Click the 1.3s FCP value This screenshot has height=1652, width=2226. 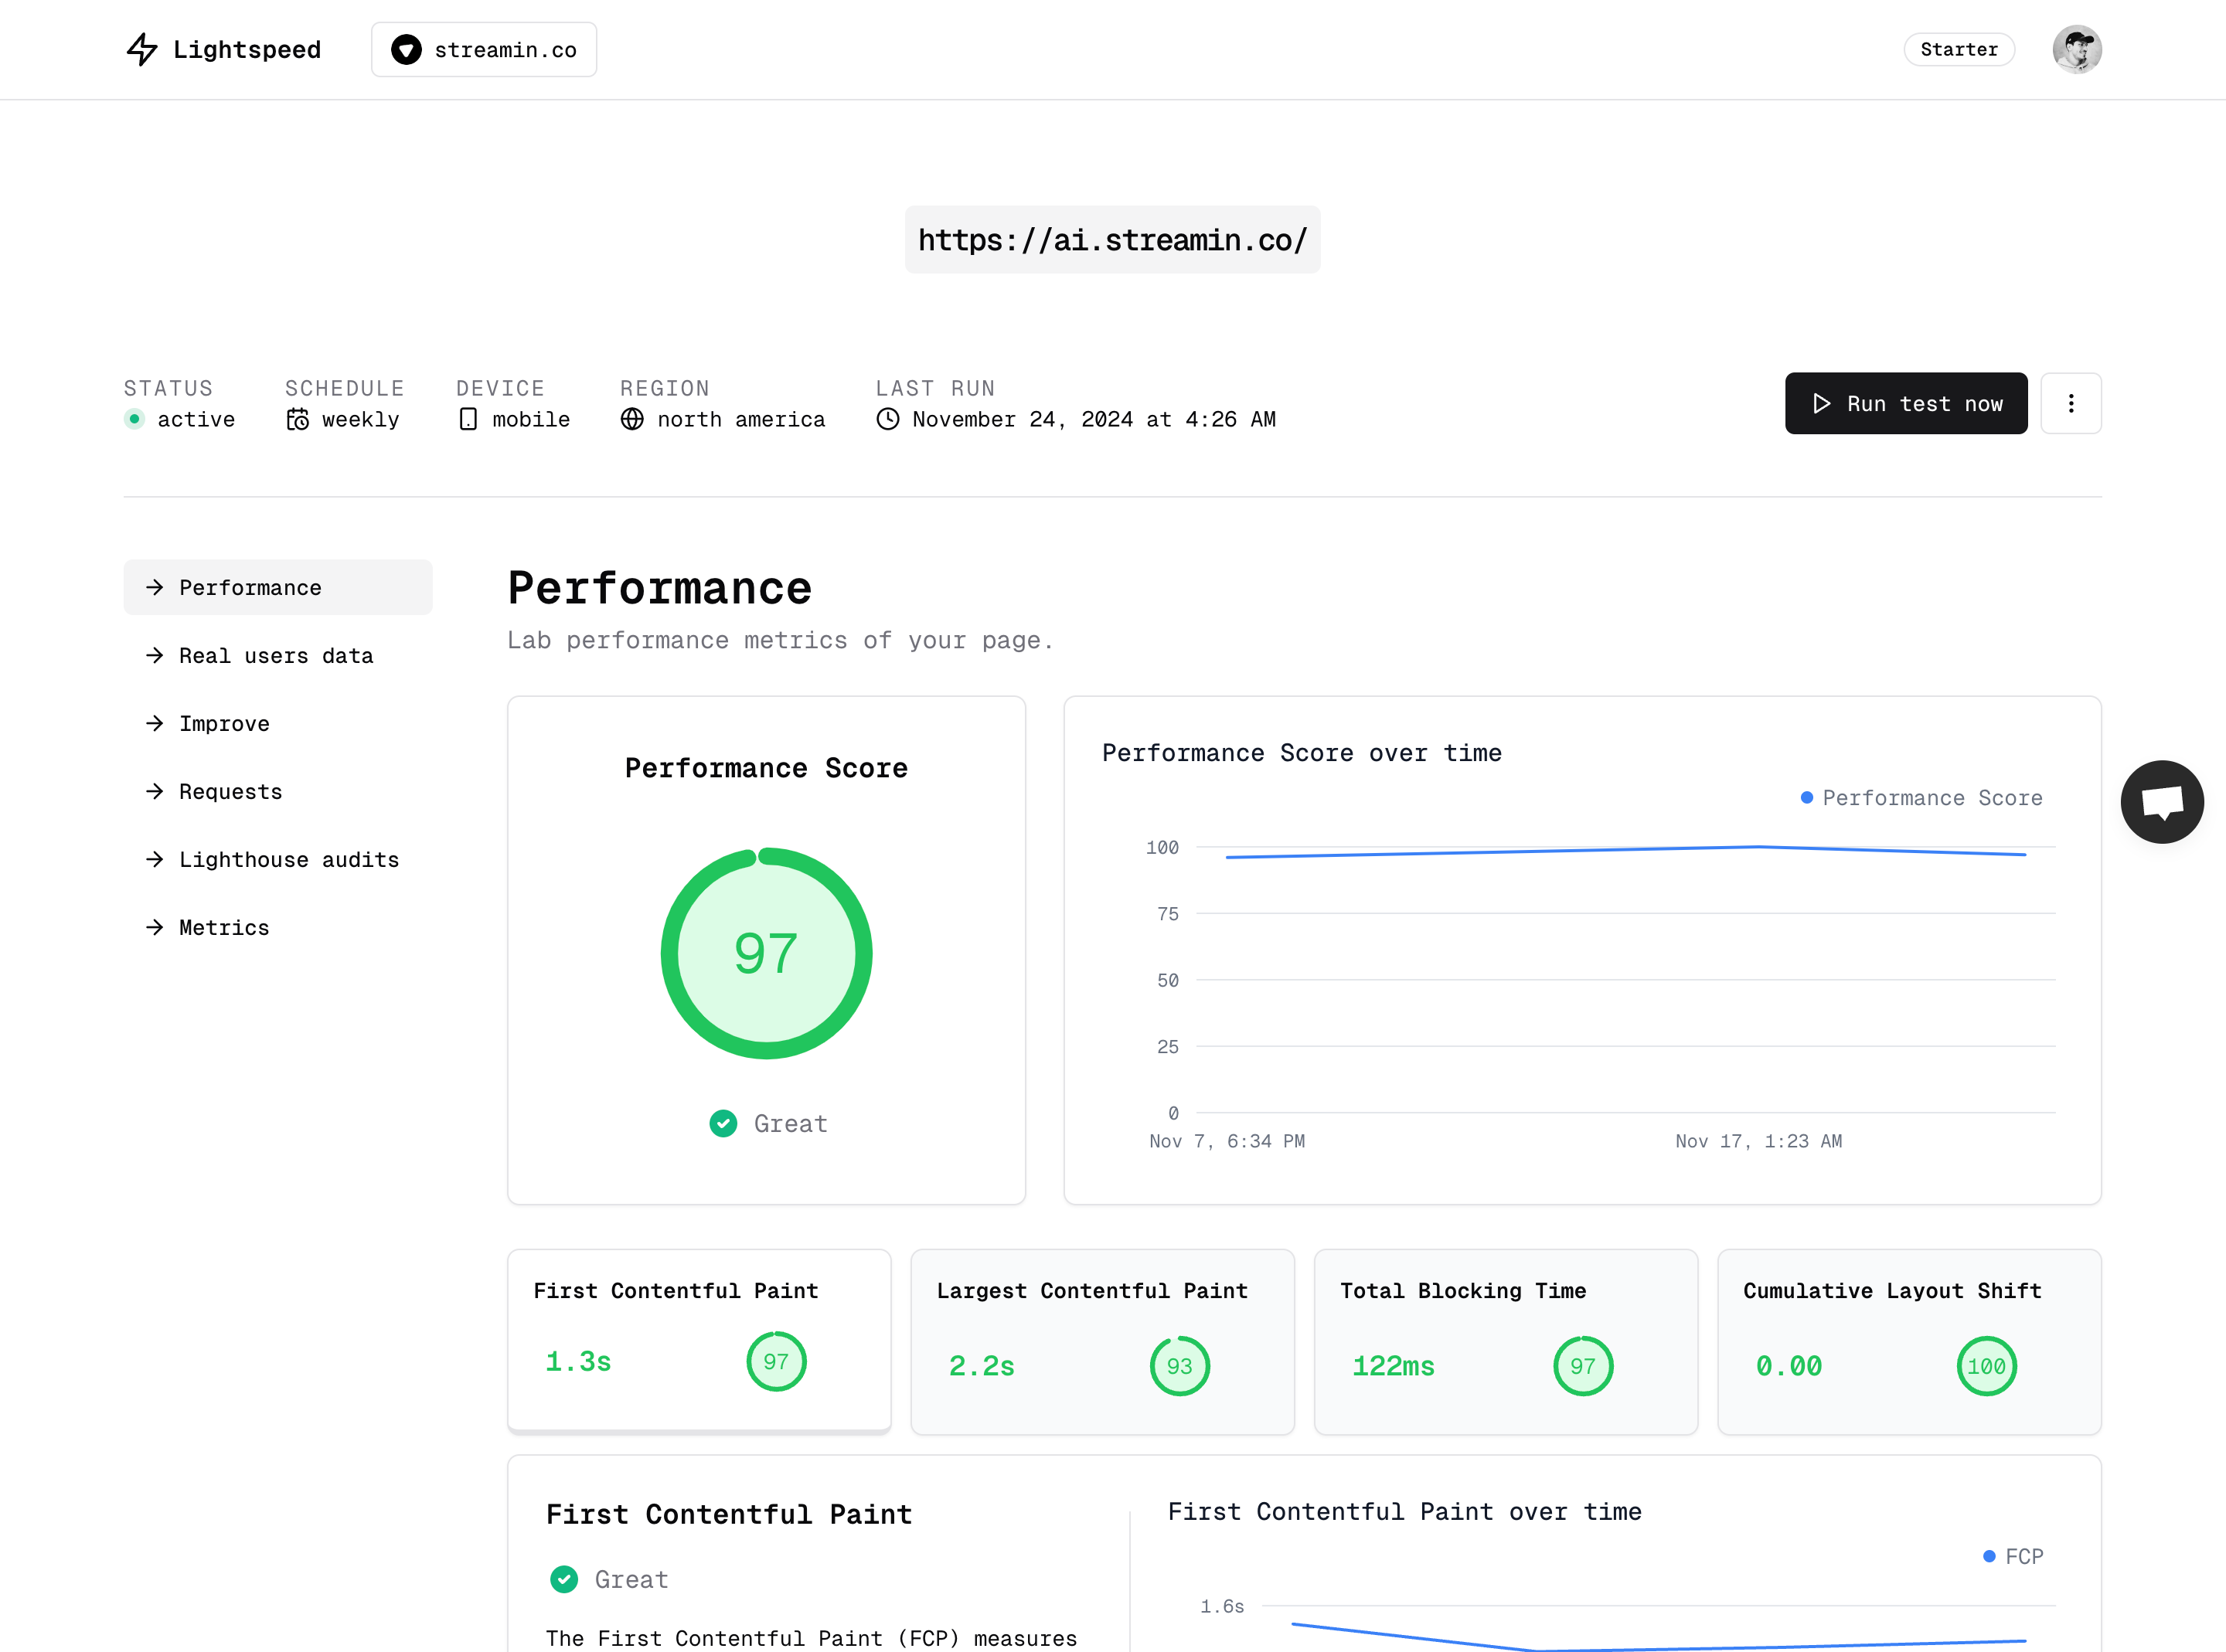pos(578,1361)
